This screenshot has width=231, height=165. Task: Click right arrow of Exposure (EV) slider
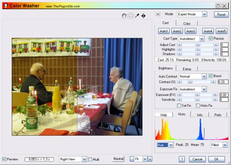(x=215, y=95)
